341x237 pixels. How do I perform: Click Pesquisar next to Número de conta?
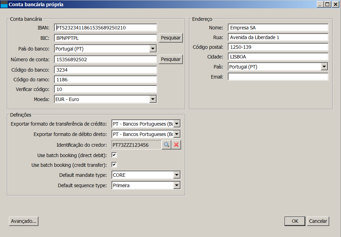pyautogui.click(x=171, y=59)
